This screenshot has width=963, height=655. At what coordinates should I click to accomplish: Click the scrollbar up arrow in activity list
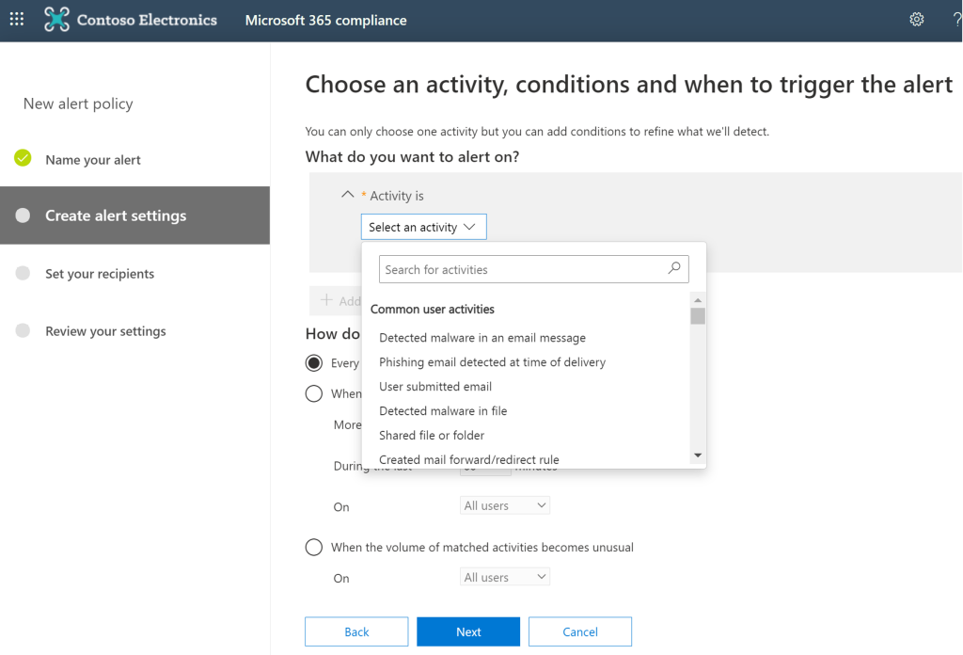tap(698, 300)
